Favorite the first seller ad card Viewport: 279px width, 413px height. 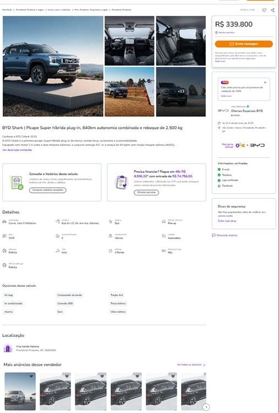point(31,376)
